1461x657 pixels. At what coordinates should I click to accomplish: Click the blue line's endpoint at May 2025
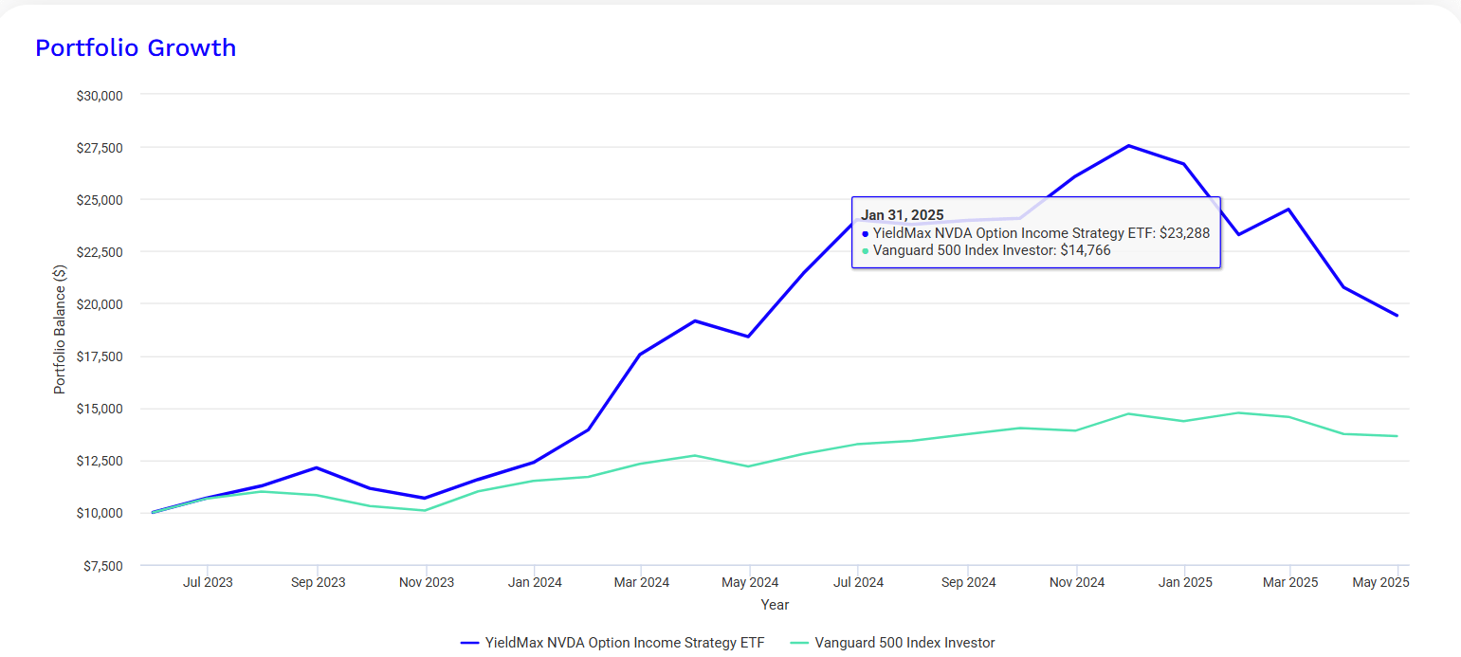pos(1397,316)
